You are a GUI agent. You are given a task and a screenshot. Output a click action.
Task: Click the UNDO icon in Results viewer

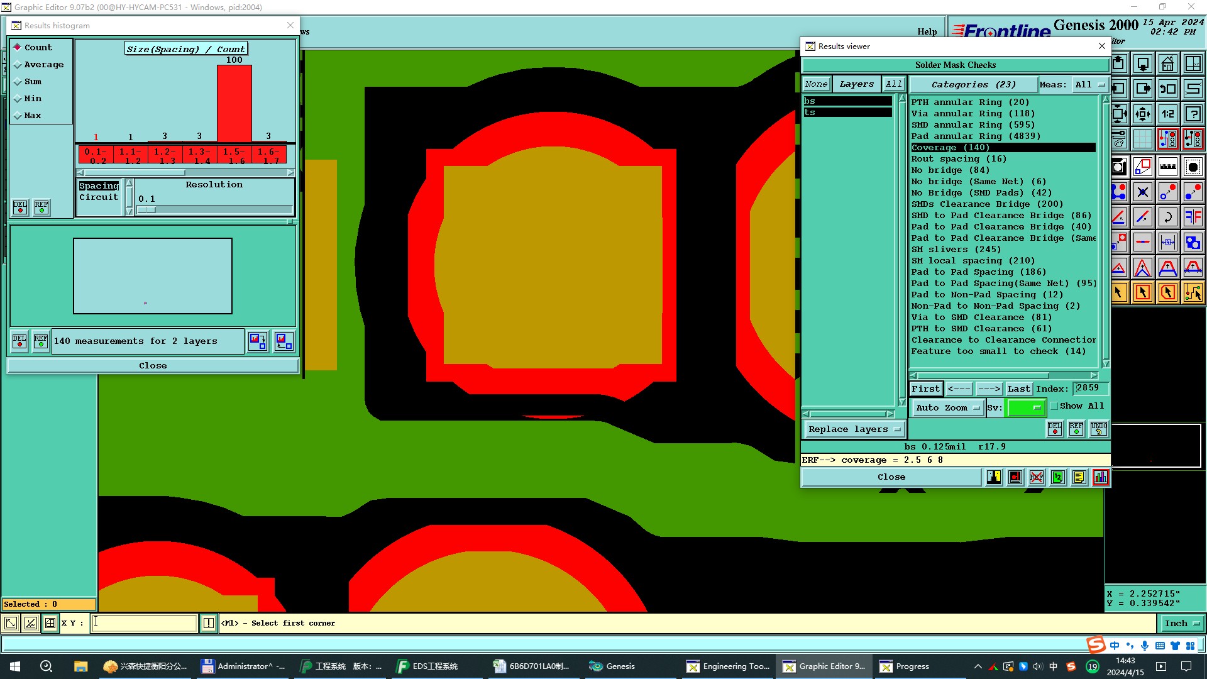point(1098,429)
